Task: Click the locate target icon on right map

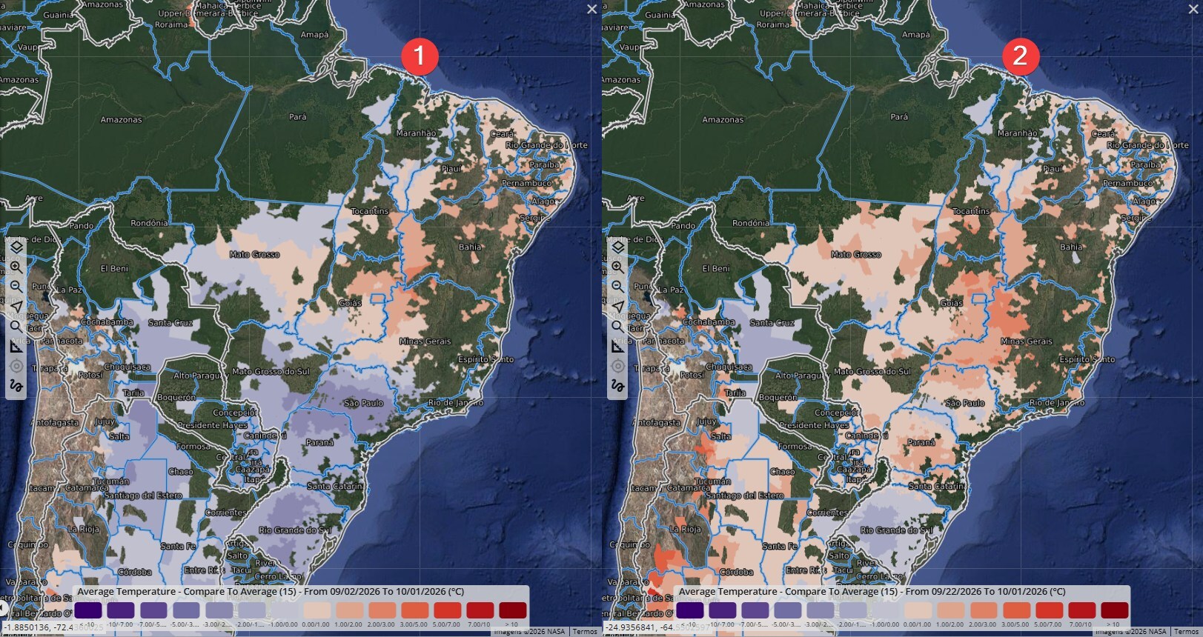Action: (617, 366)
